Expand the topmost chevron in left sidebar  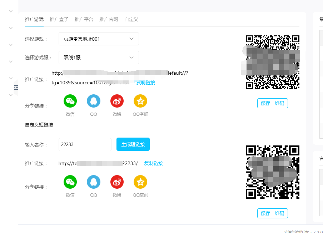pos(11,11)
